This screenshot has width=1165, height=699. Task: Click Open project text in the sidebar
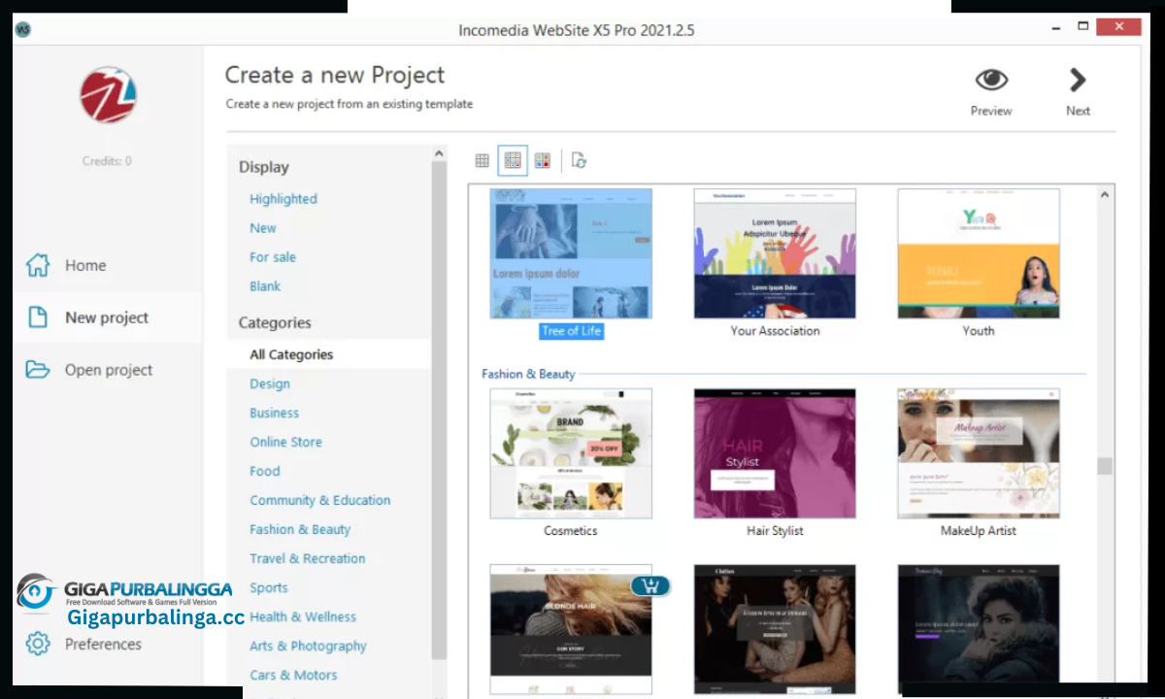(x=109, y=370)
